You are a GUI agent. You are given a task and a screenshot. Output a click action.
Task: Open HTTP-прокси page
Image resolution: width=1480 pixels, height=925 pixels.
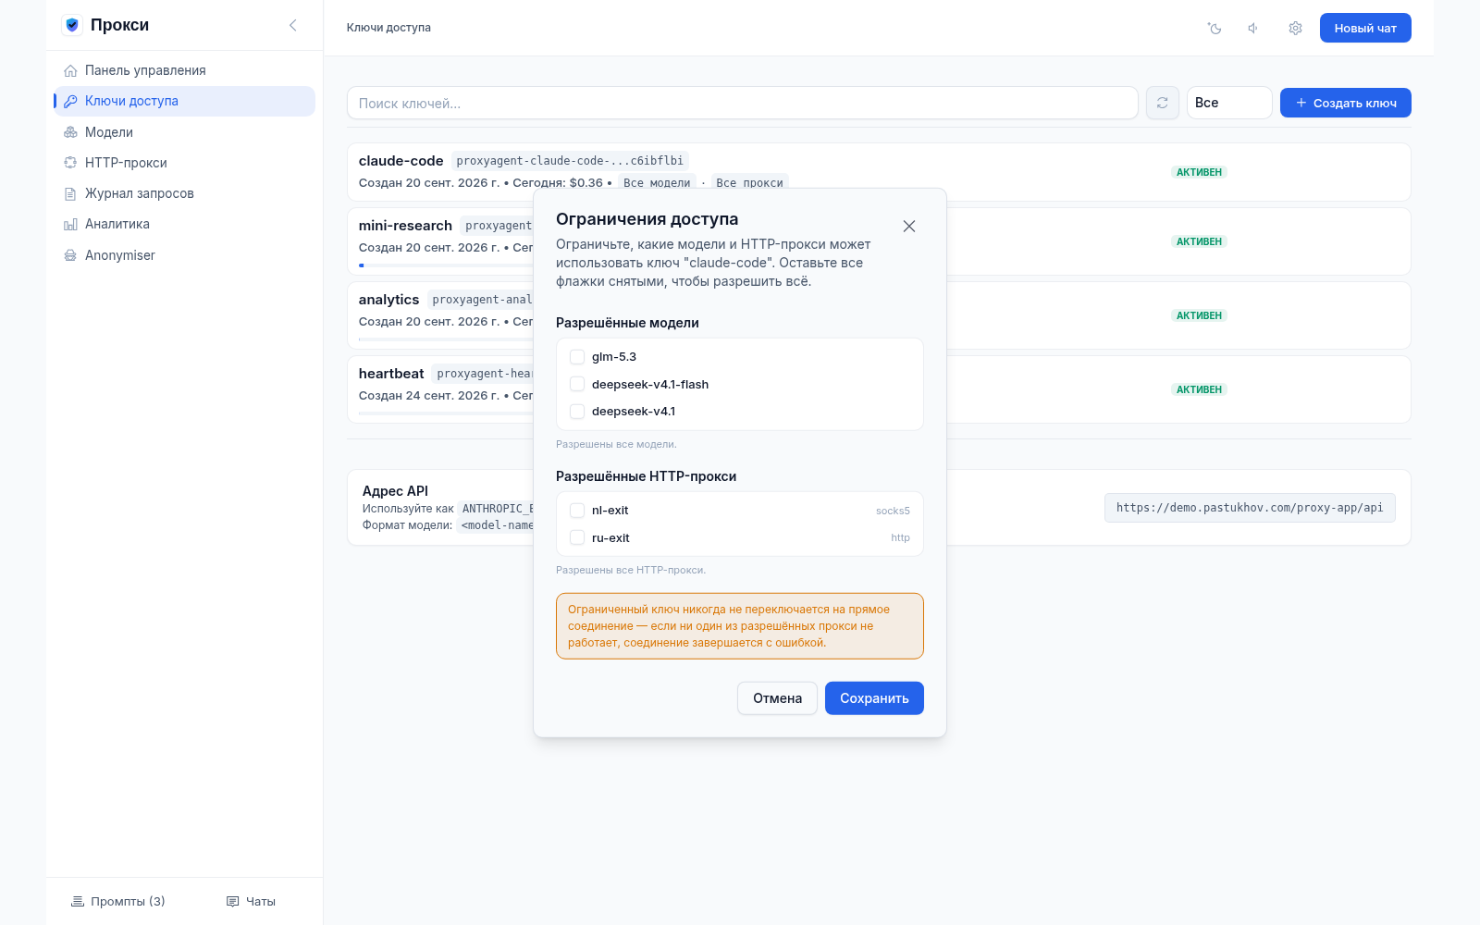pyautogui.click(x=184, y=163)
